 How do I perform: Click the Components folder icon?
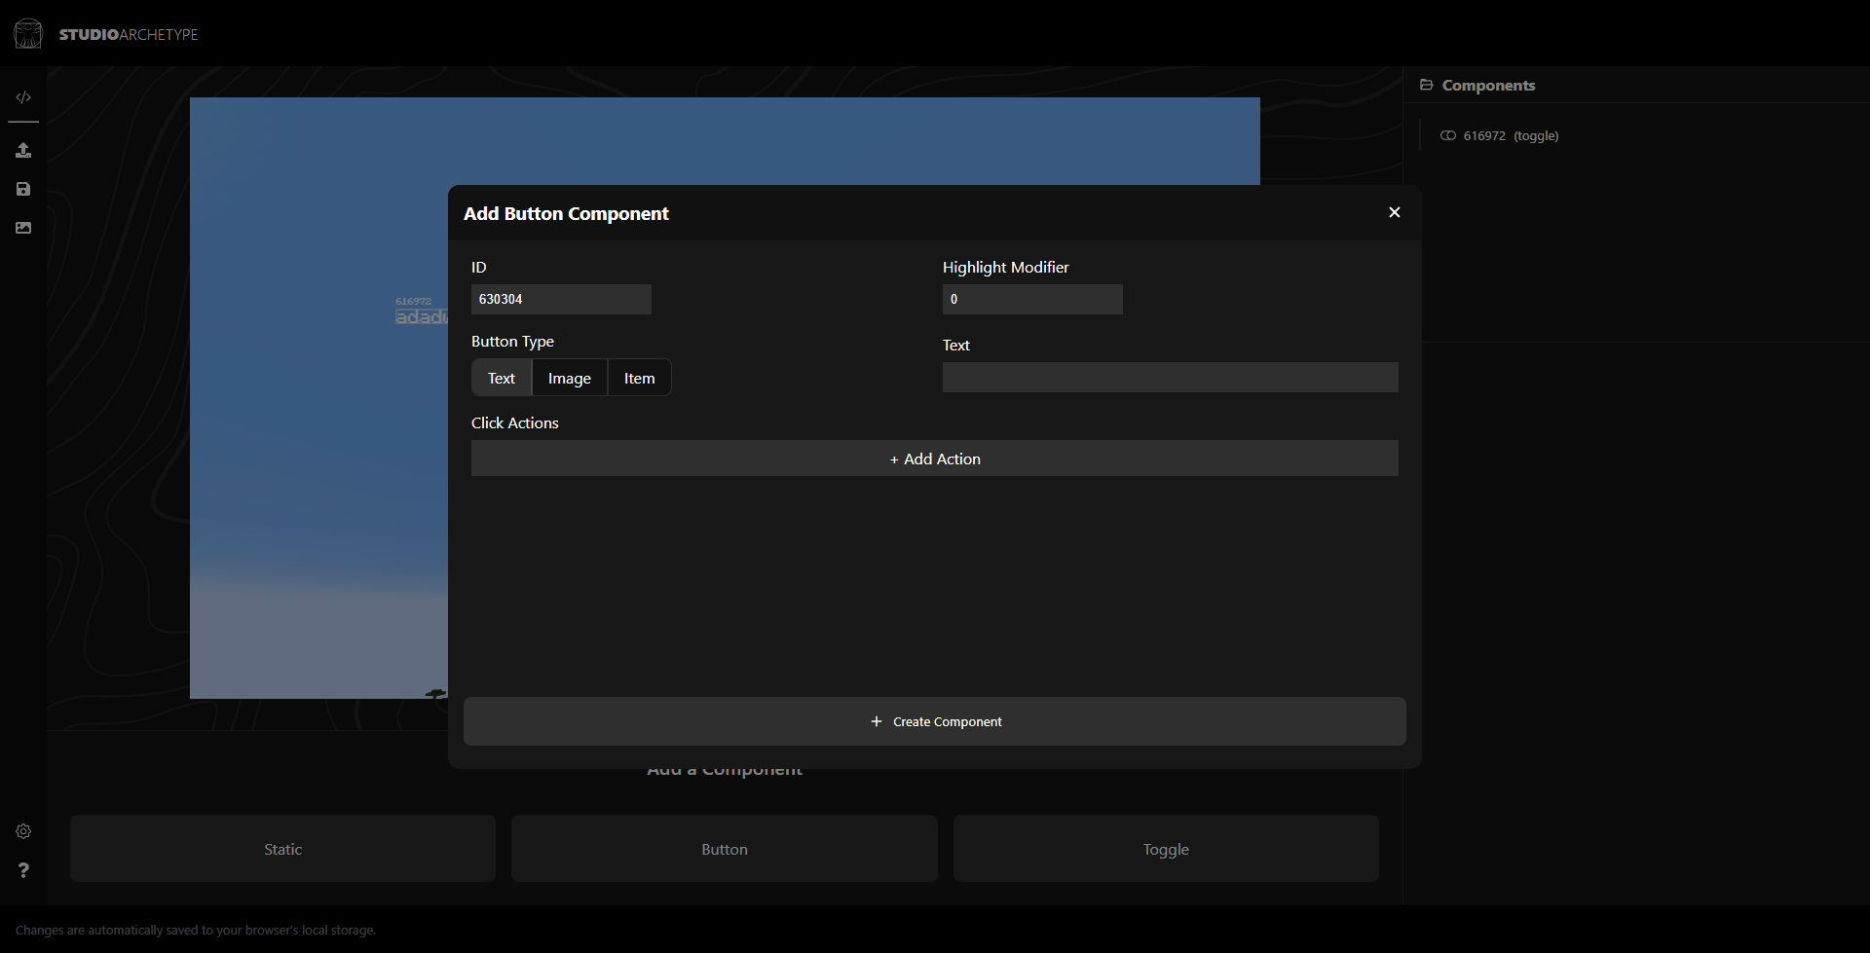1426,85
